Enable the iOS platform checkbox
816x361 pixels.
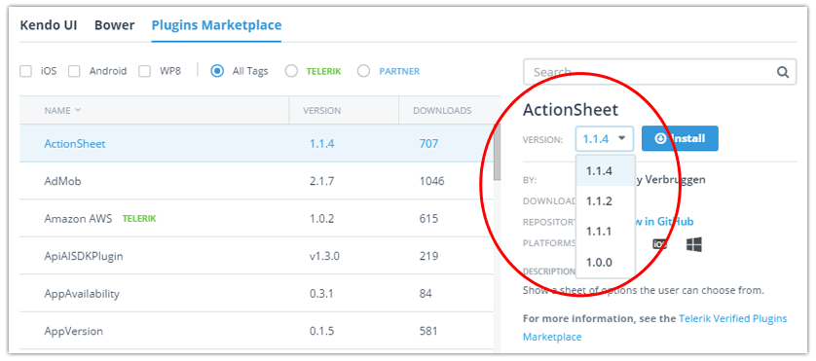pyautogui.click(x=25, y=71)
